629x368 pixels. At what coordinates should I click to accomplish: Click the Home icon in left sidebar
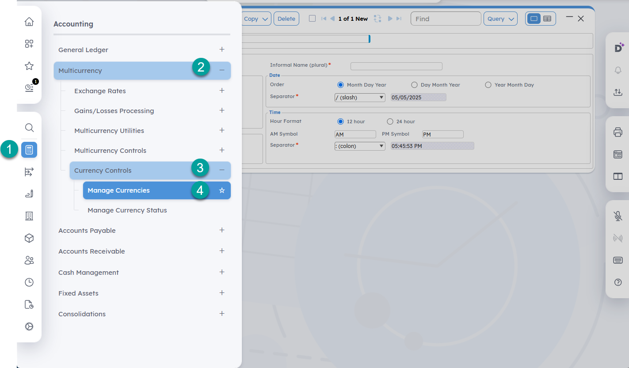point(29,22)
